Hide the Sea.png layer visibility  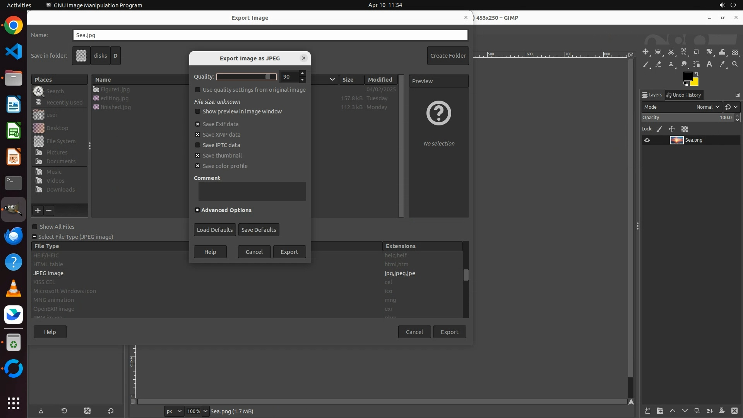pyautogui.click(x=647, y=140)
